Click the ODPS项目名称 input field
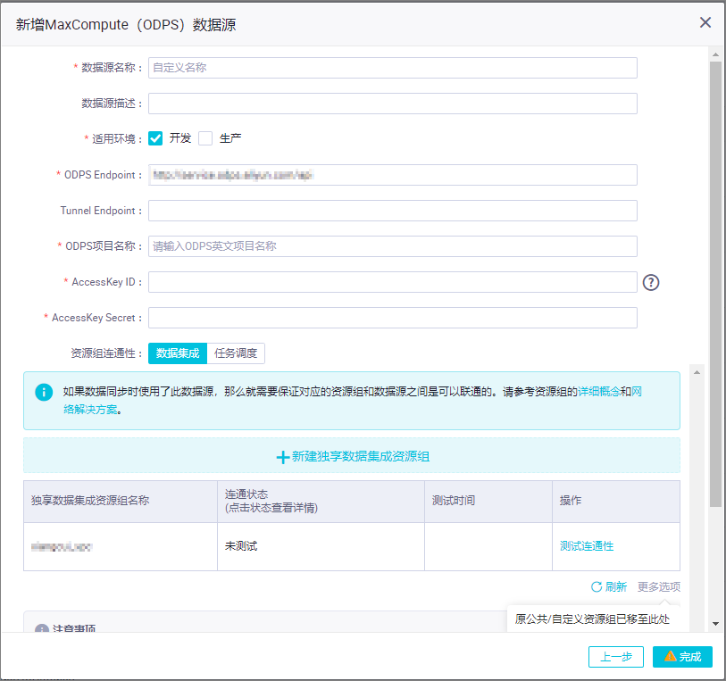This screenshot has width=726, height=681. point(393,246)
